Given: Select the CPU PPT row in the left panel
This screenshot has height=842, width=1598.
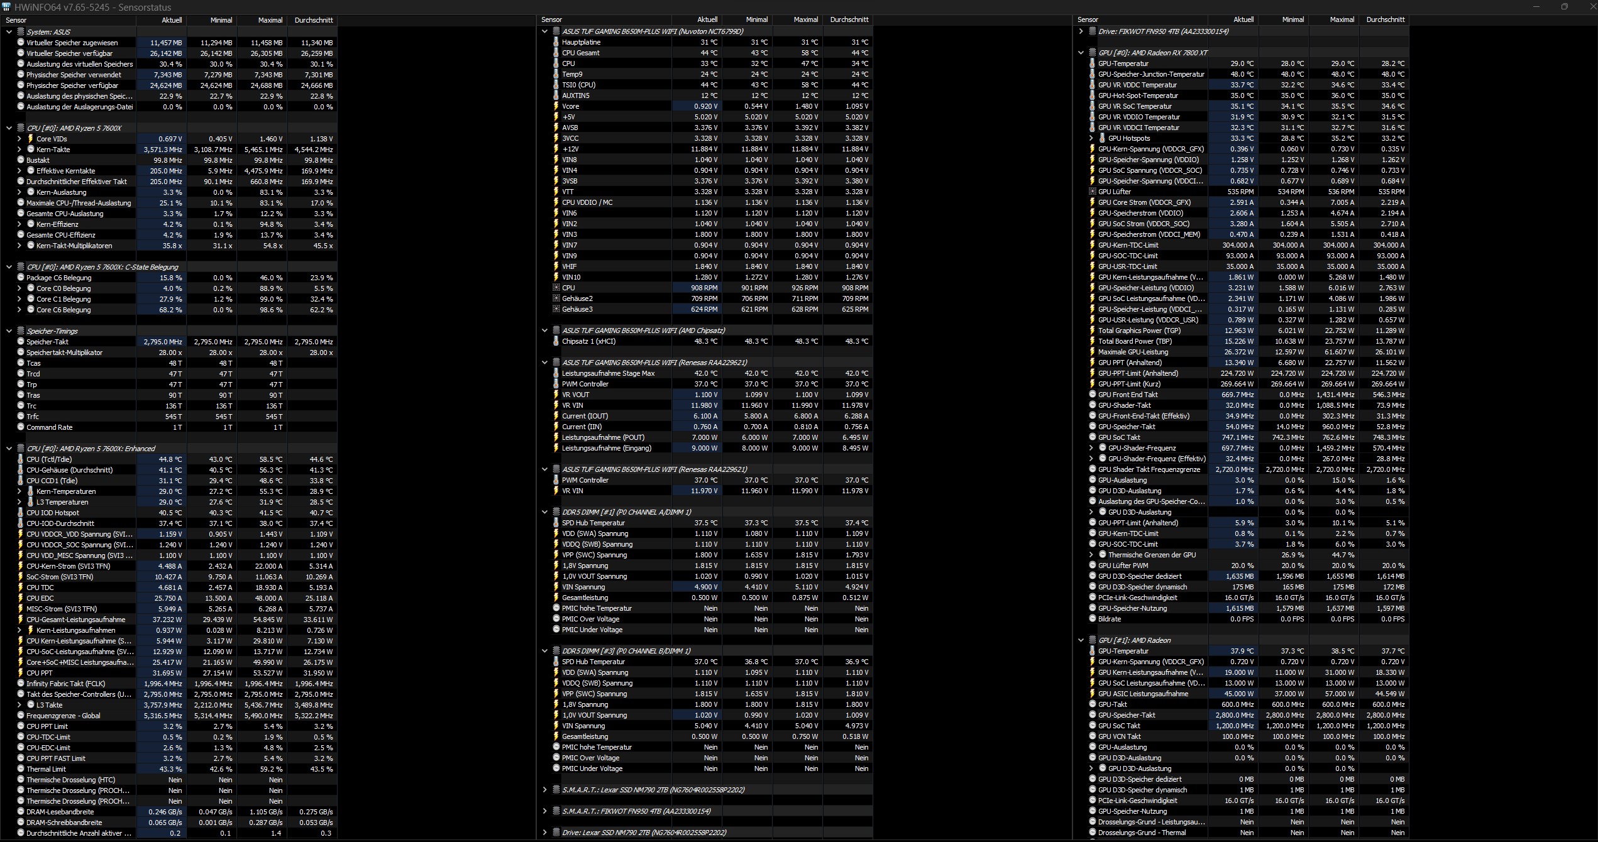Looking at the screenshot, I should [40, 673].
